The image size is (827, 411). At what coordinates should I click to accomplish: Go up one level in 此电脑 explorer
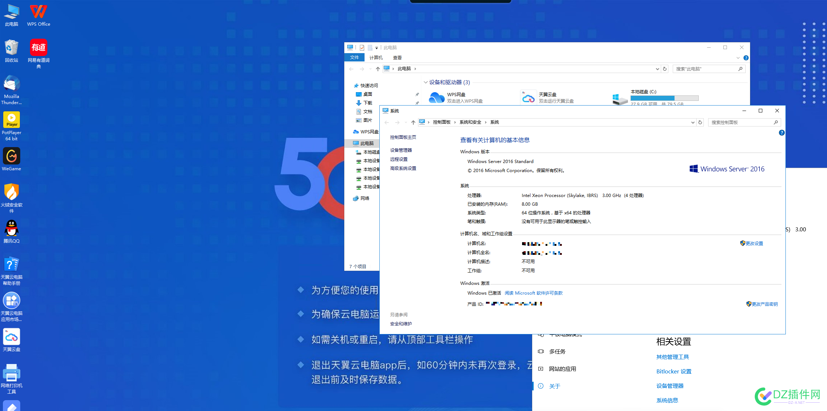(378, 69)
